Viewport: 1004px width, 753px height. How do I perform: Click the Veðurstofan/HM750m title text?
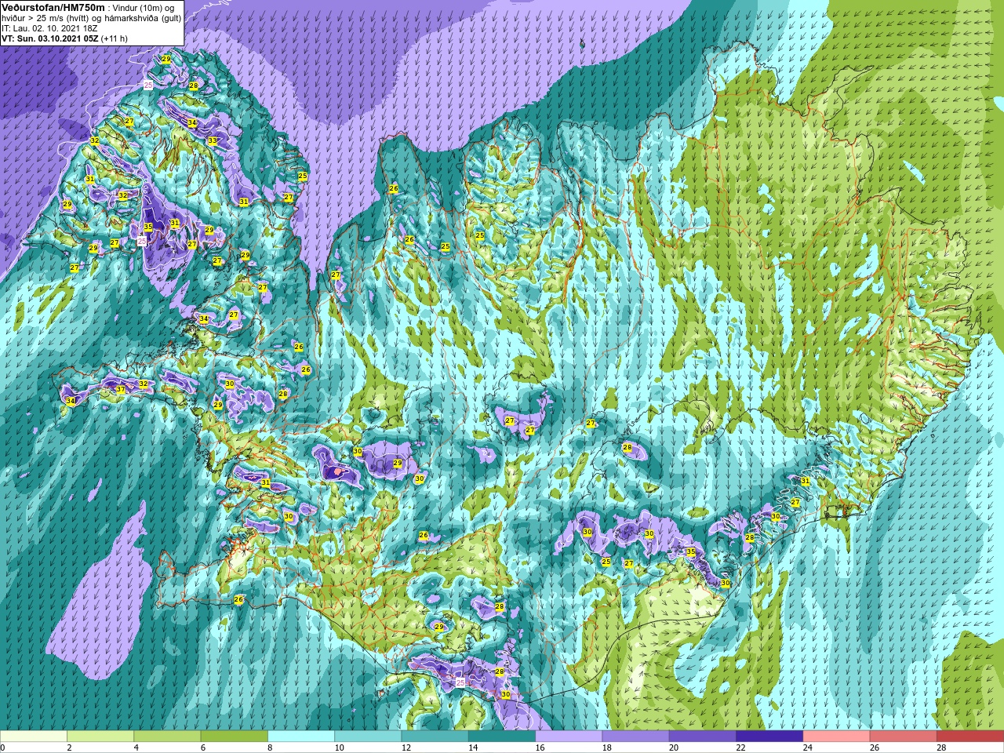[53, 6]
